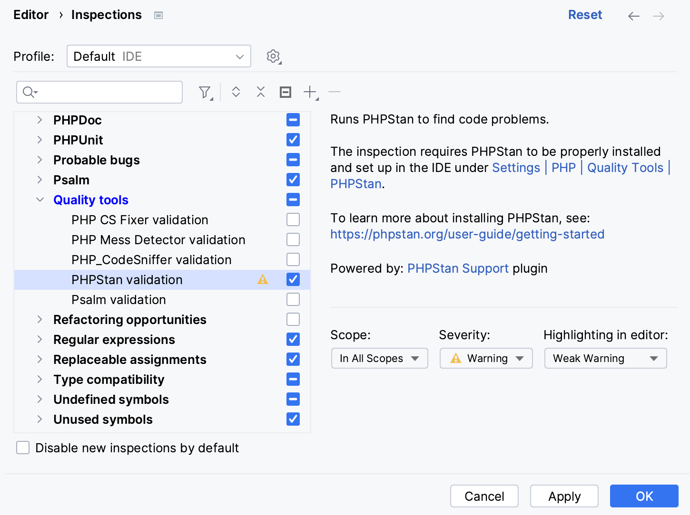Select the Psalm validation inspection
Screen dimensions: 690x515
point(118,299)
